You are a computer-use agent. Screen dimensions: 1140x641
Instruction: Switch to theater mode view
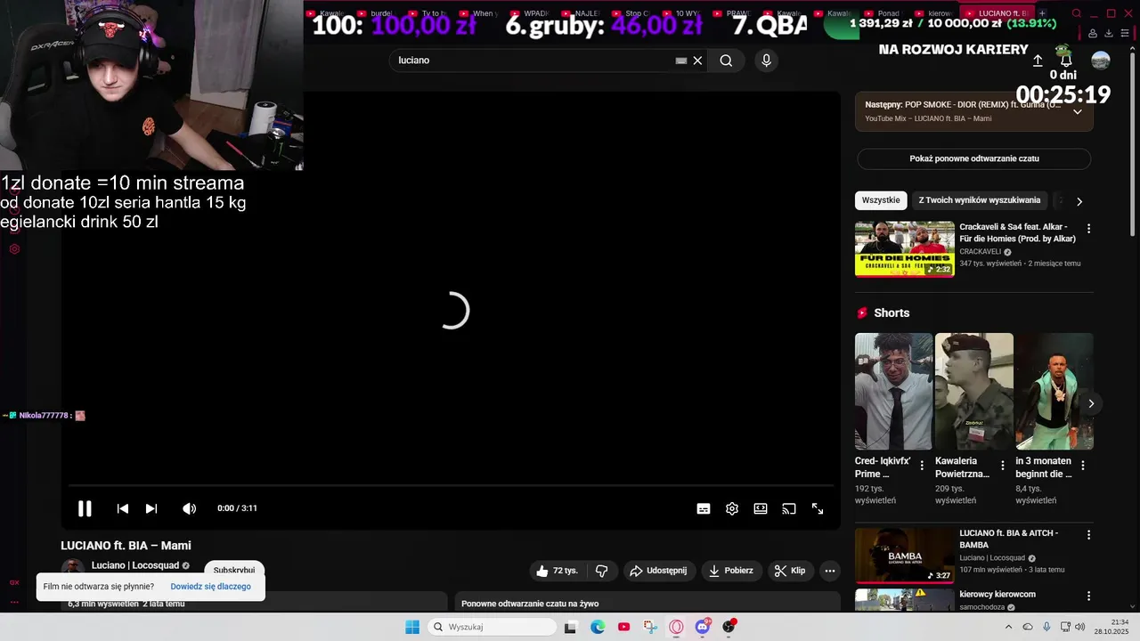pos(761,508)
